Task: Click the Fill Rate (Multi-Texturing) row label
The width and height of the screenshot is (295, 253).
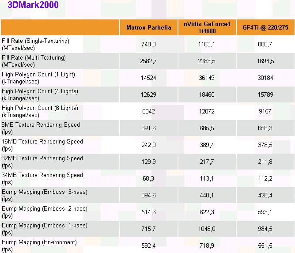Action: coord(34,61)
